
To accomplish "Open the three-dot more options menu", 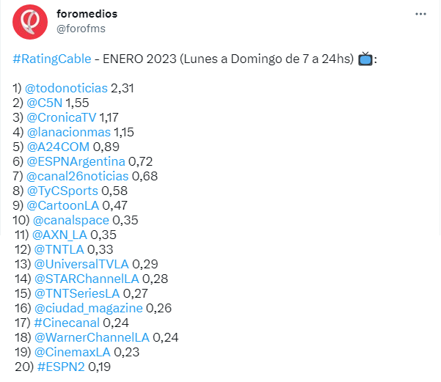I will [x=420, y=14].
